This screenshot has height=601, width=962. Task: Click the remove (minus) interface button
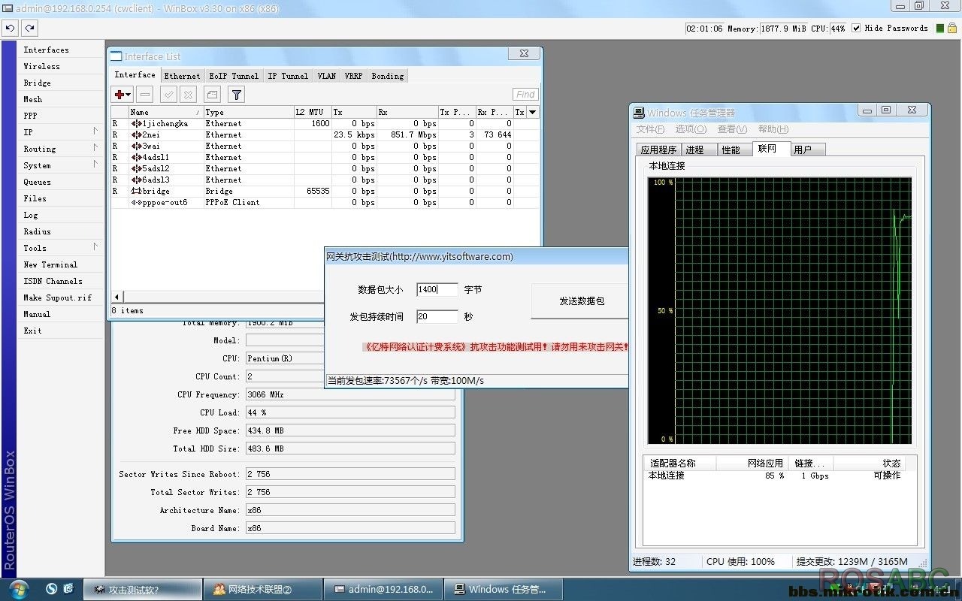[145, 95]
